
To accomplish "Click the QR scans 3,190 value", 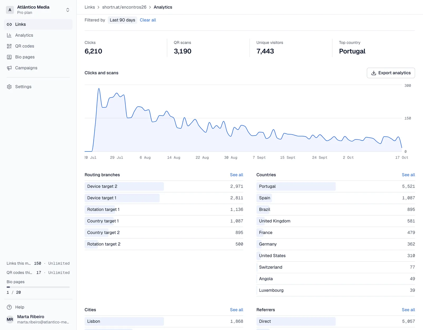I will pos(182,51).
